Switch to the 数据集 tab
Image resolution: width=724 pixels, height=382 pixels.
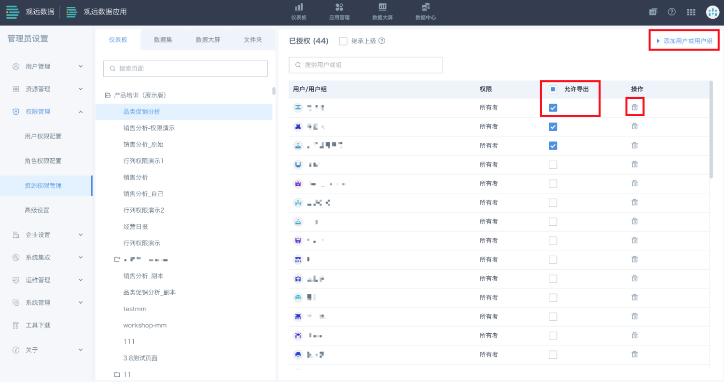click(163, 40)
